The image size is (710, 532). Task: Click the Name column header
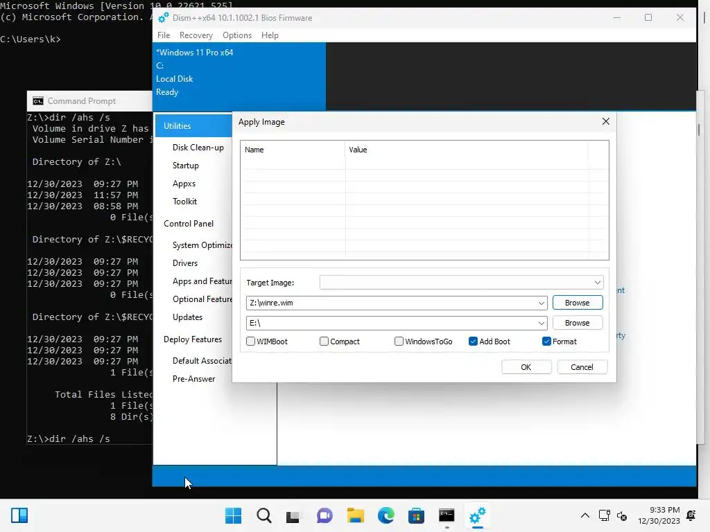(x=293, y=150)
